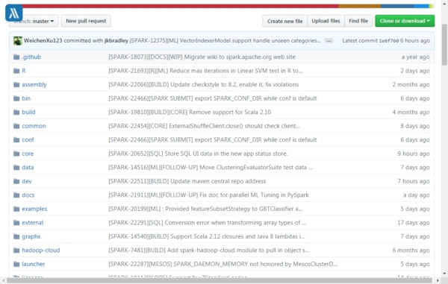Image resolution: width=448 pixels, height=284 pixels.
Task: Open SPARK-18073 Migrate wiki commit message
Action: (202, 57)
